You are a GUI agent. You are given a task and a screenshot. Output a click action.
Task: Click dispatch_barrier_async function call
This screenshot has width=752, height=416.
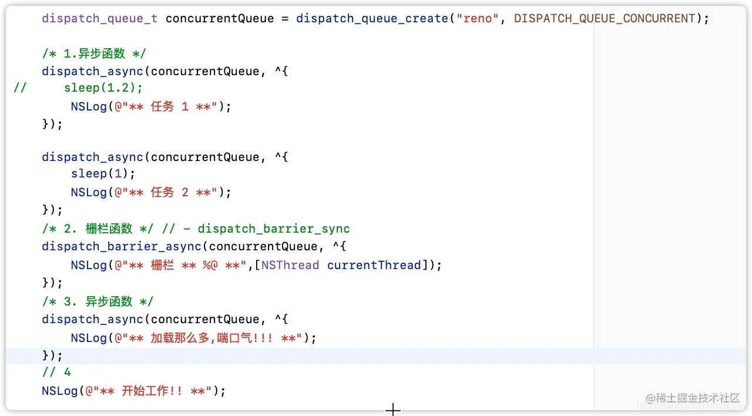122,246
